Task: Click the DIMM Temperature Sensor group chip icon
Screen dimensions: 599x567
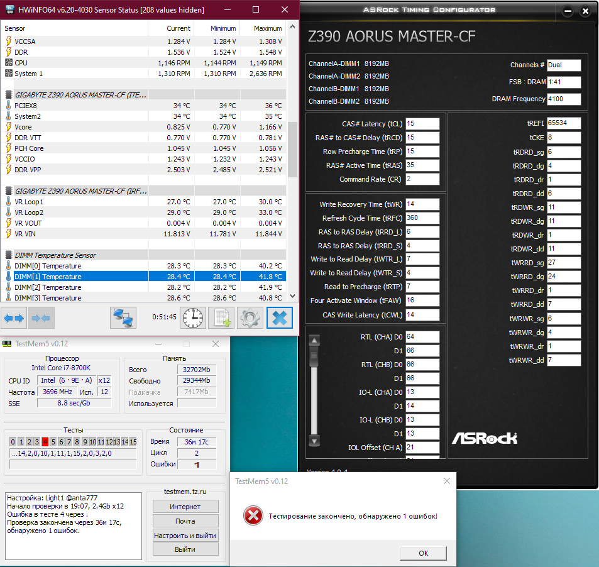Action: (x=8, y=255)
